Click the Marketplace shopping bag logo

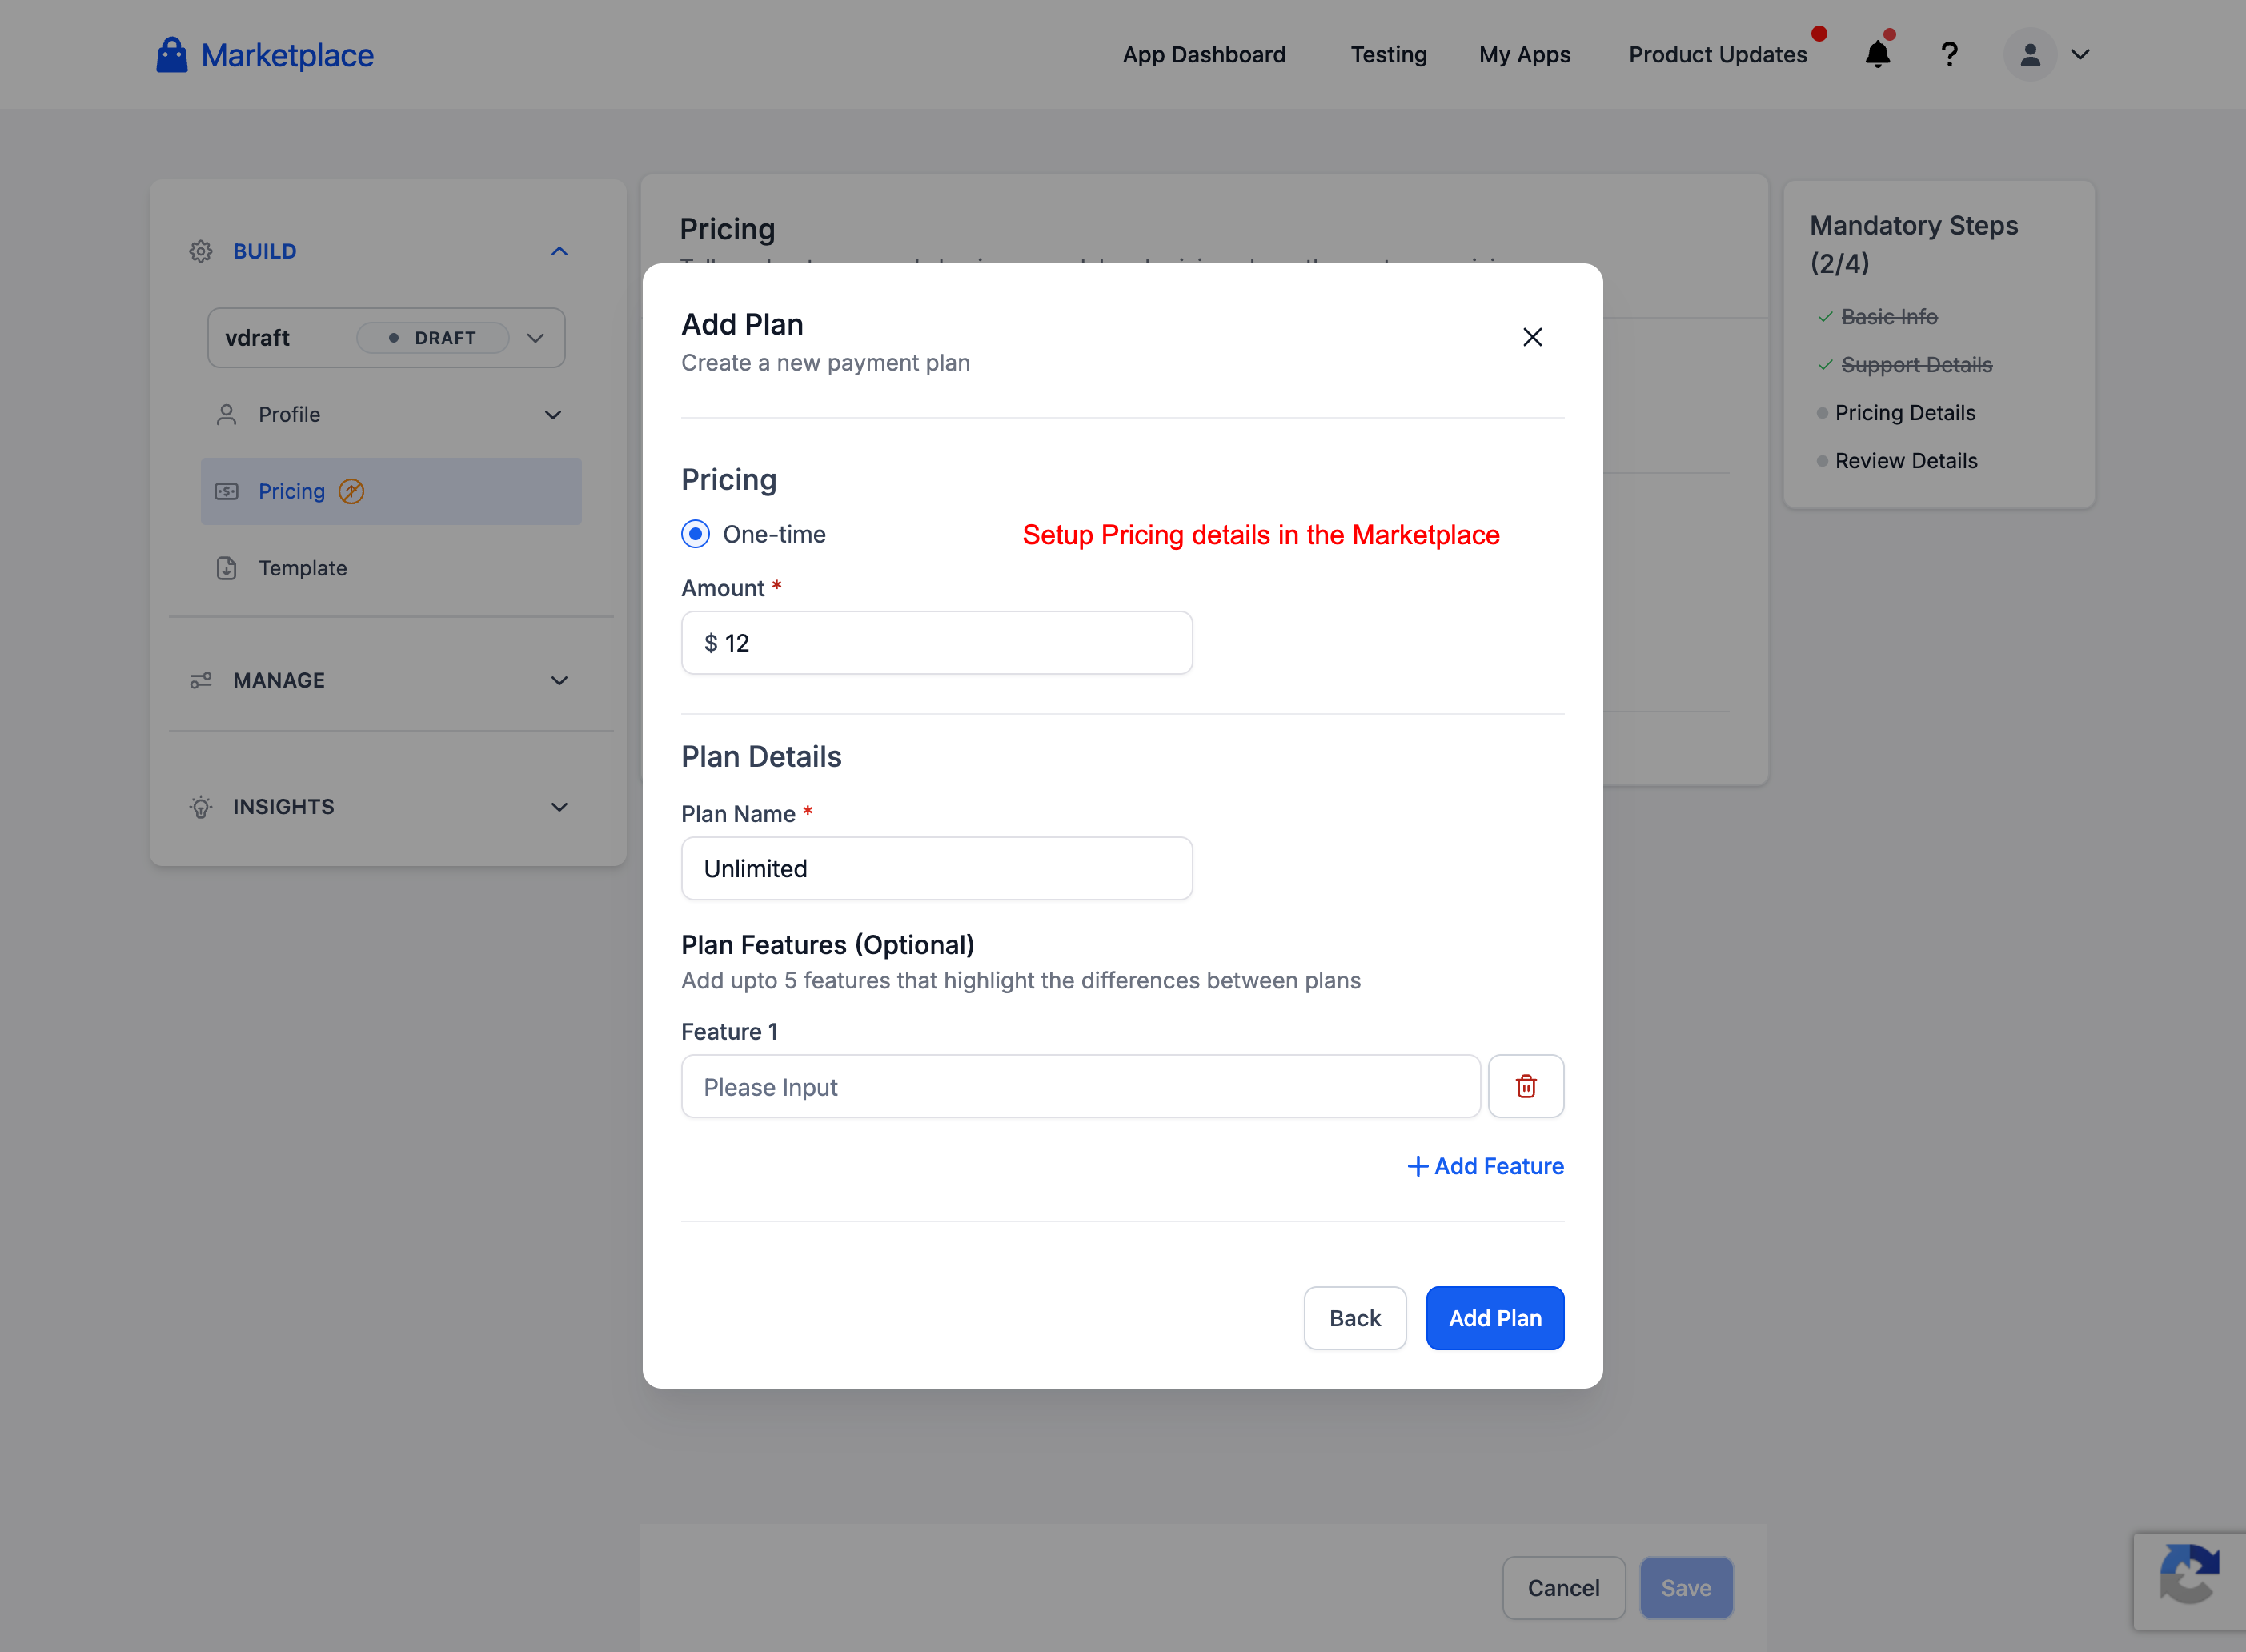pos(172,55)
